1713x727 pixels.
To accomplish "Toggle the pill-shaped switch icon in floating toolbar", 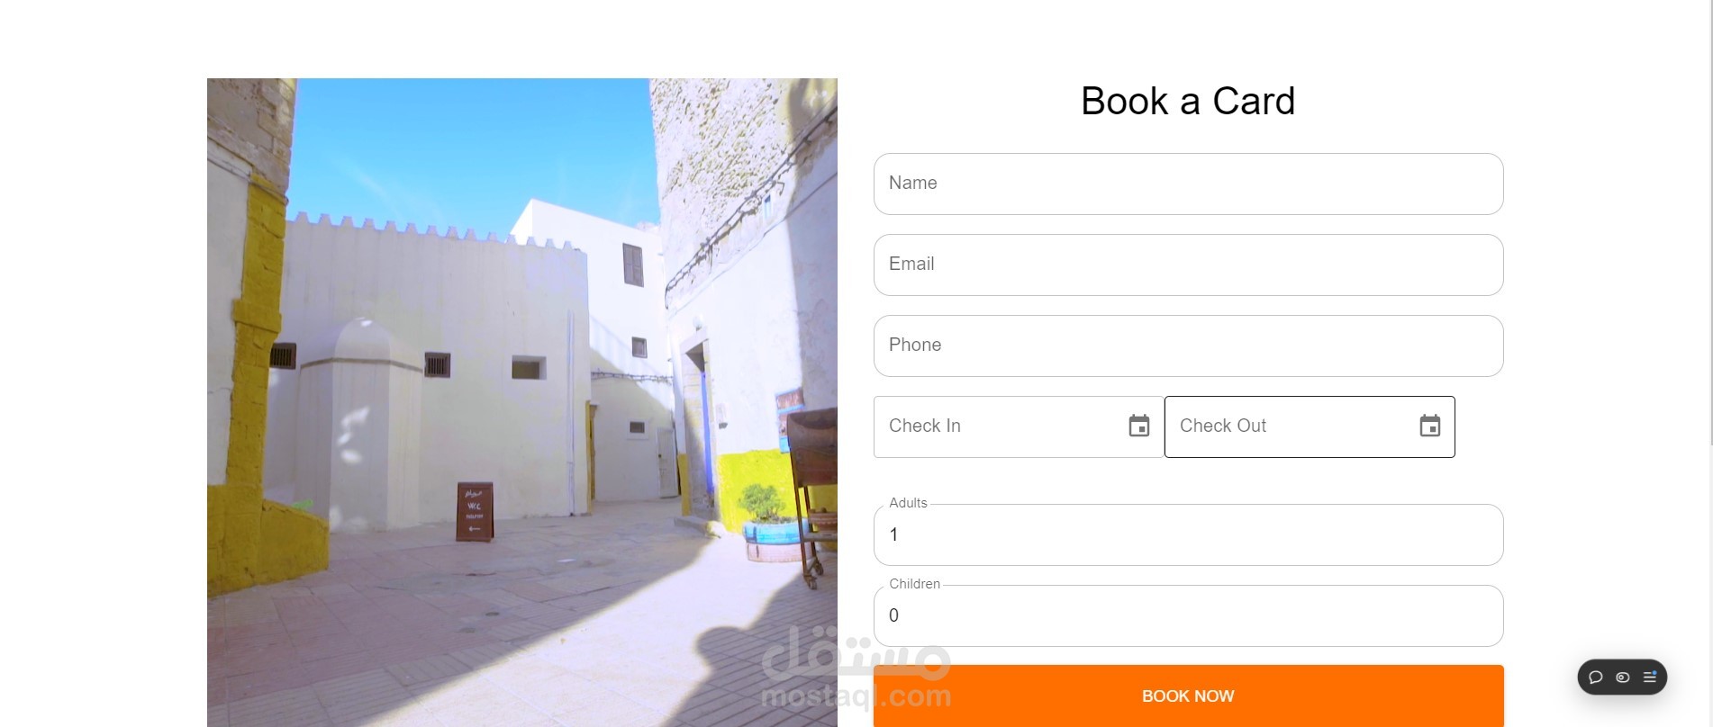I will click(1623, 678).
